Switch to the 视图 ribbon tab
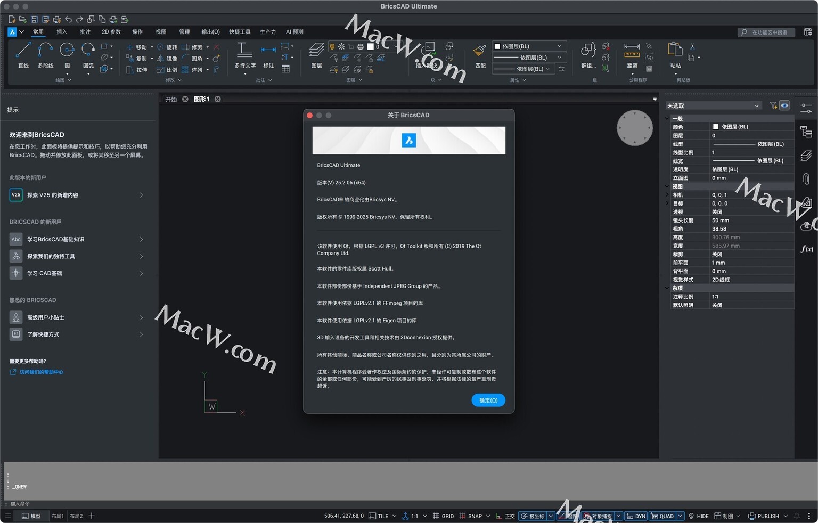 click(161, 32)
